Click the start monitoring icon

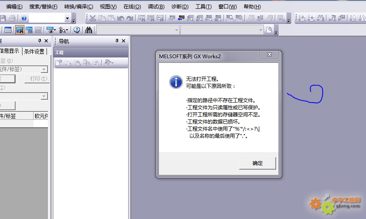pyautogui.click(x=209, y=18)
